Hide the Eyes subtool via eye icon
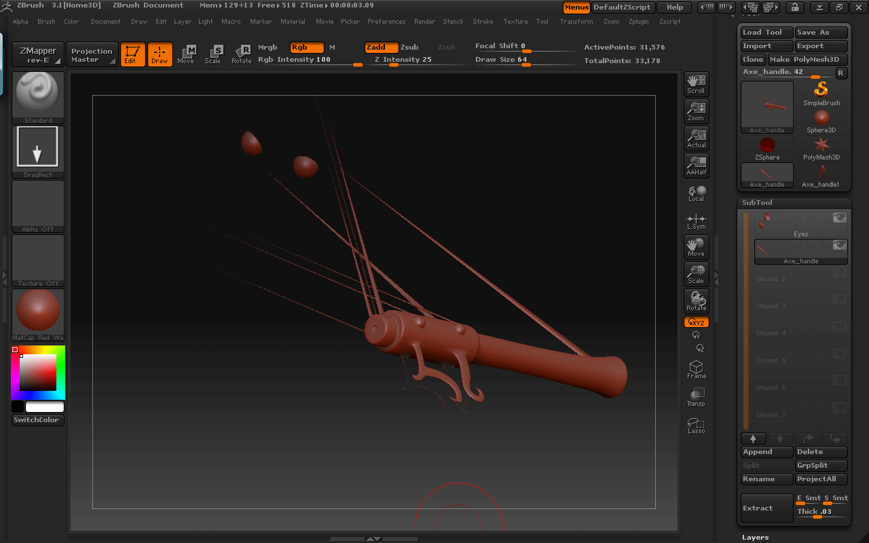The width and height of the screenshot is (869, 543). (x=840, y=218)
